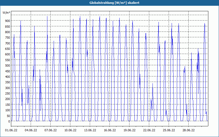Click the 250 y-axis value label
Image resolution: width=219 pixels, height=137 pixels.
pyautogui.click(x=8, y=93)
